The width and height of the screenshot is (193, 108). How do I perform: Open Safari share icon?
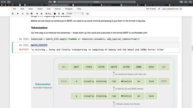click(186, 2)
